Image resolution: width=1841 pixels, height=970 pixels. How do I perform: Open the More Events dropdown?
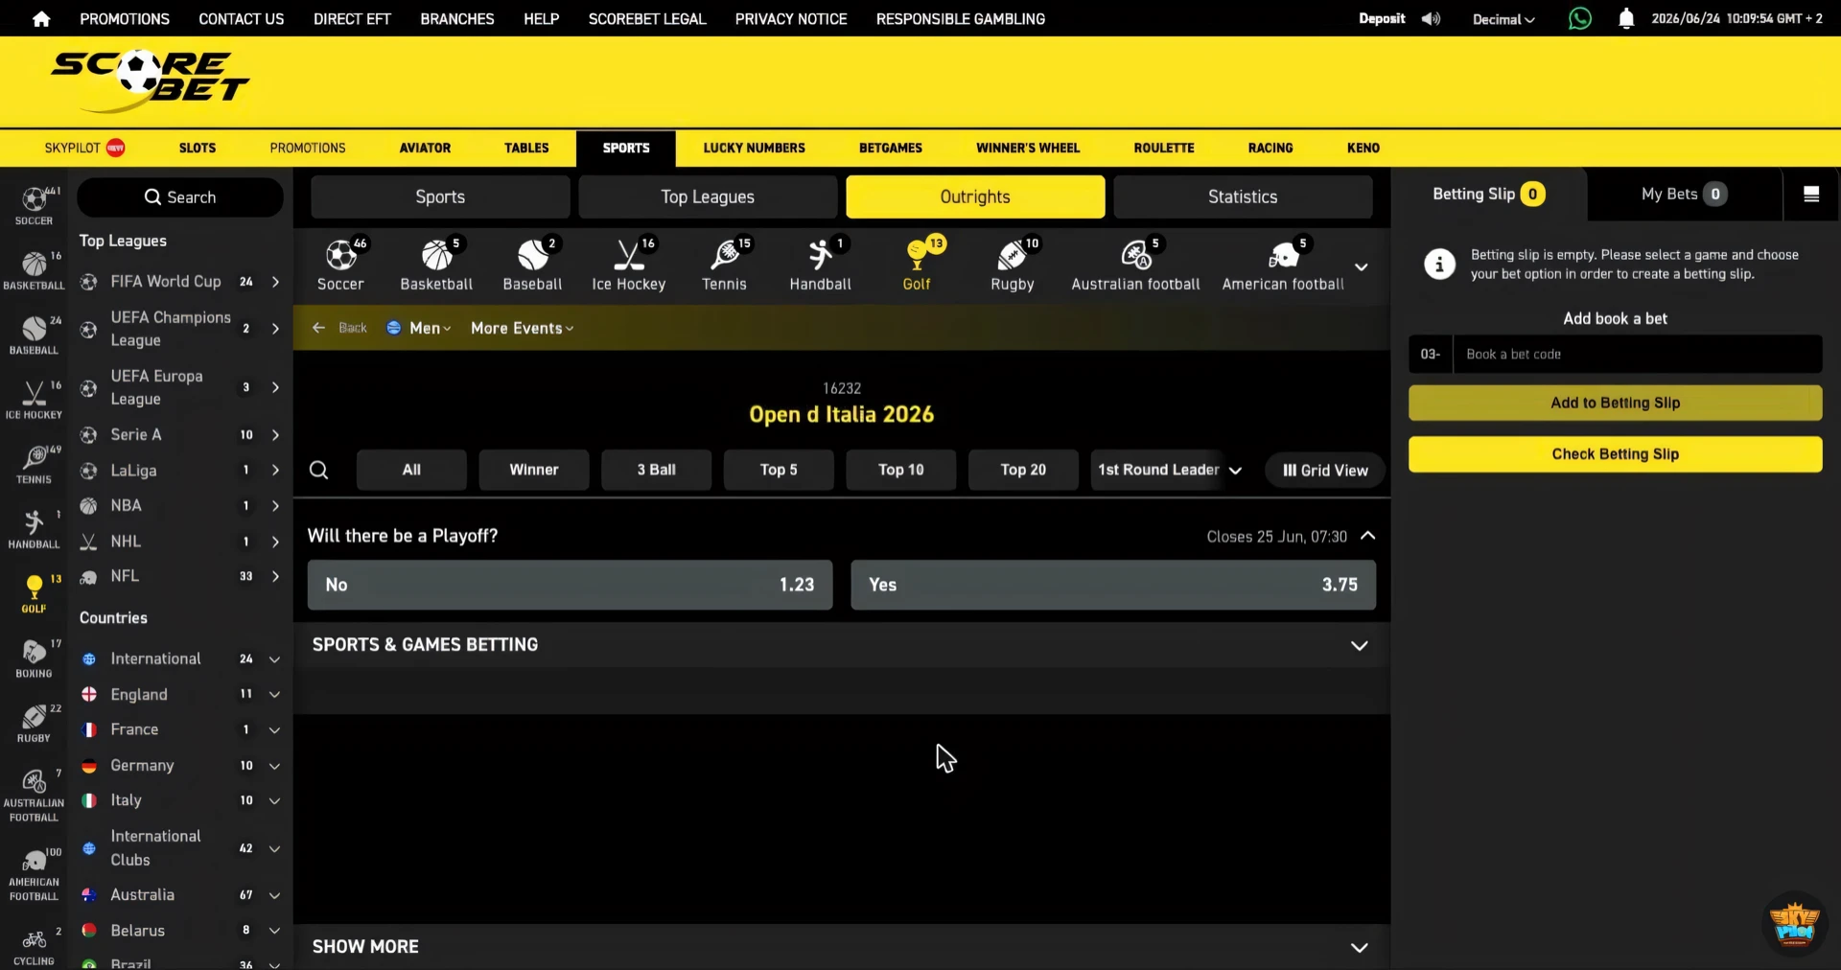tap(522, 328)
